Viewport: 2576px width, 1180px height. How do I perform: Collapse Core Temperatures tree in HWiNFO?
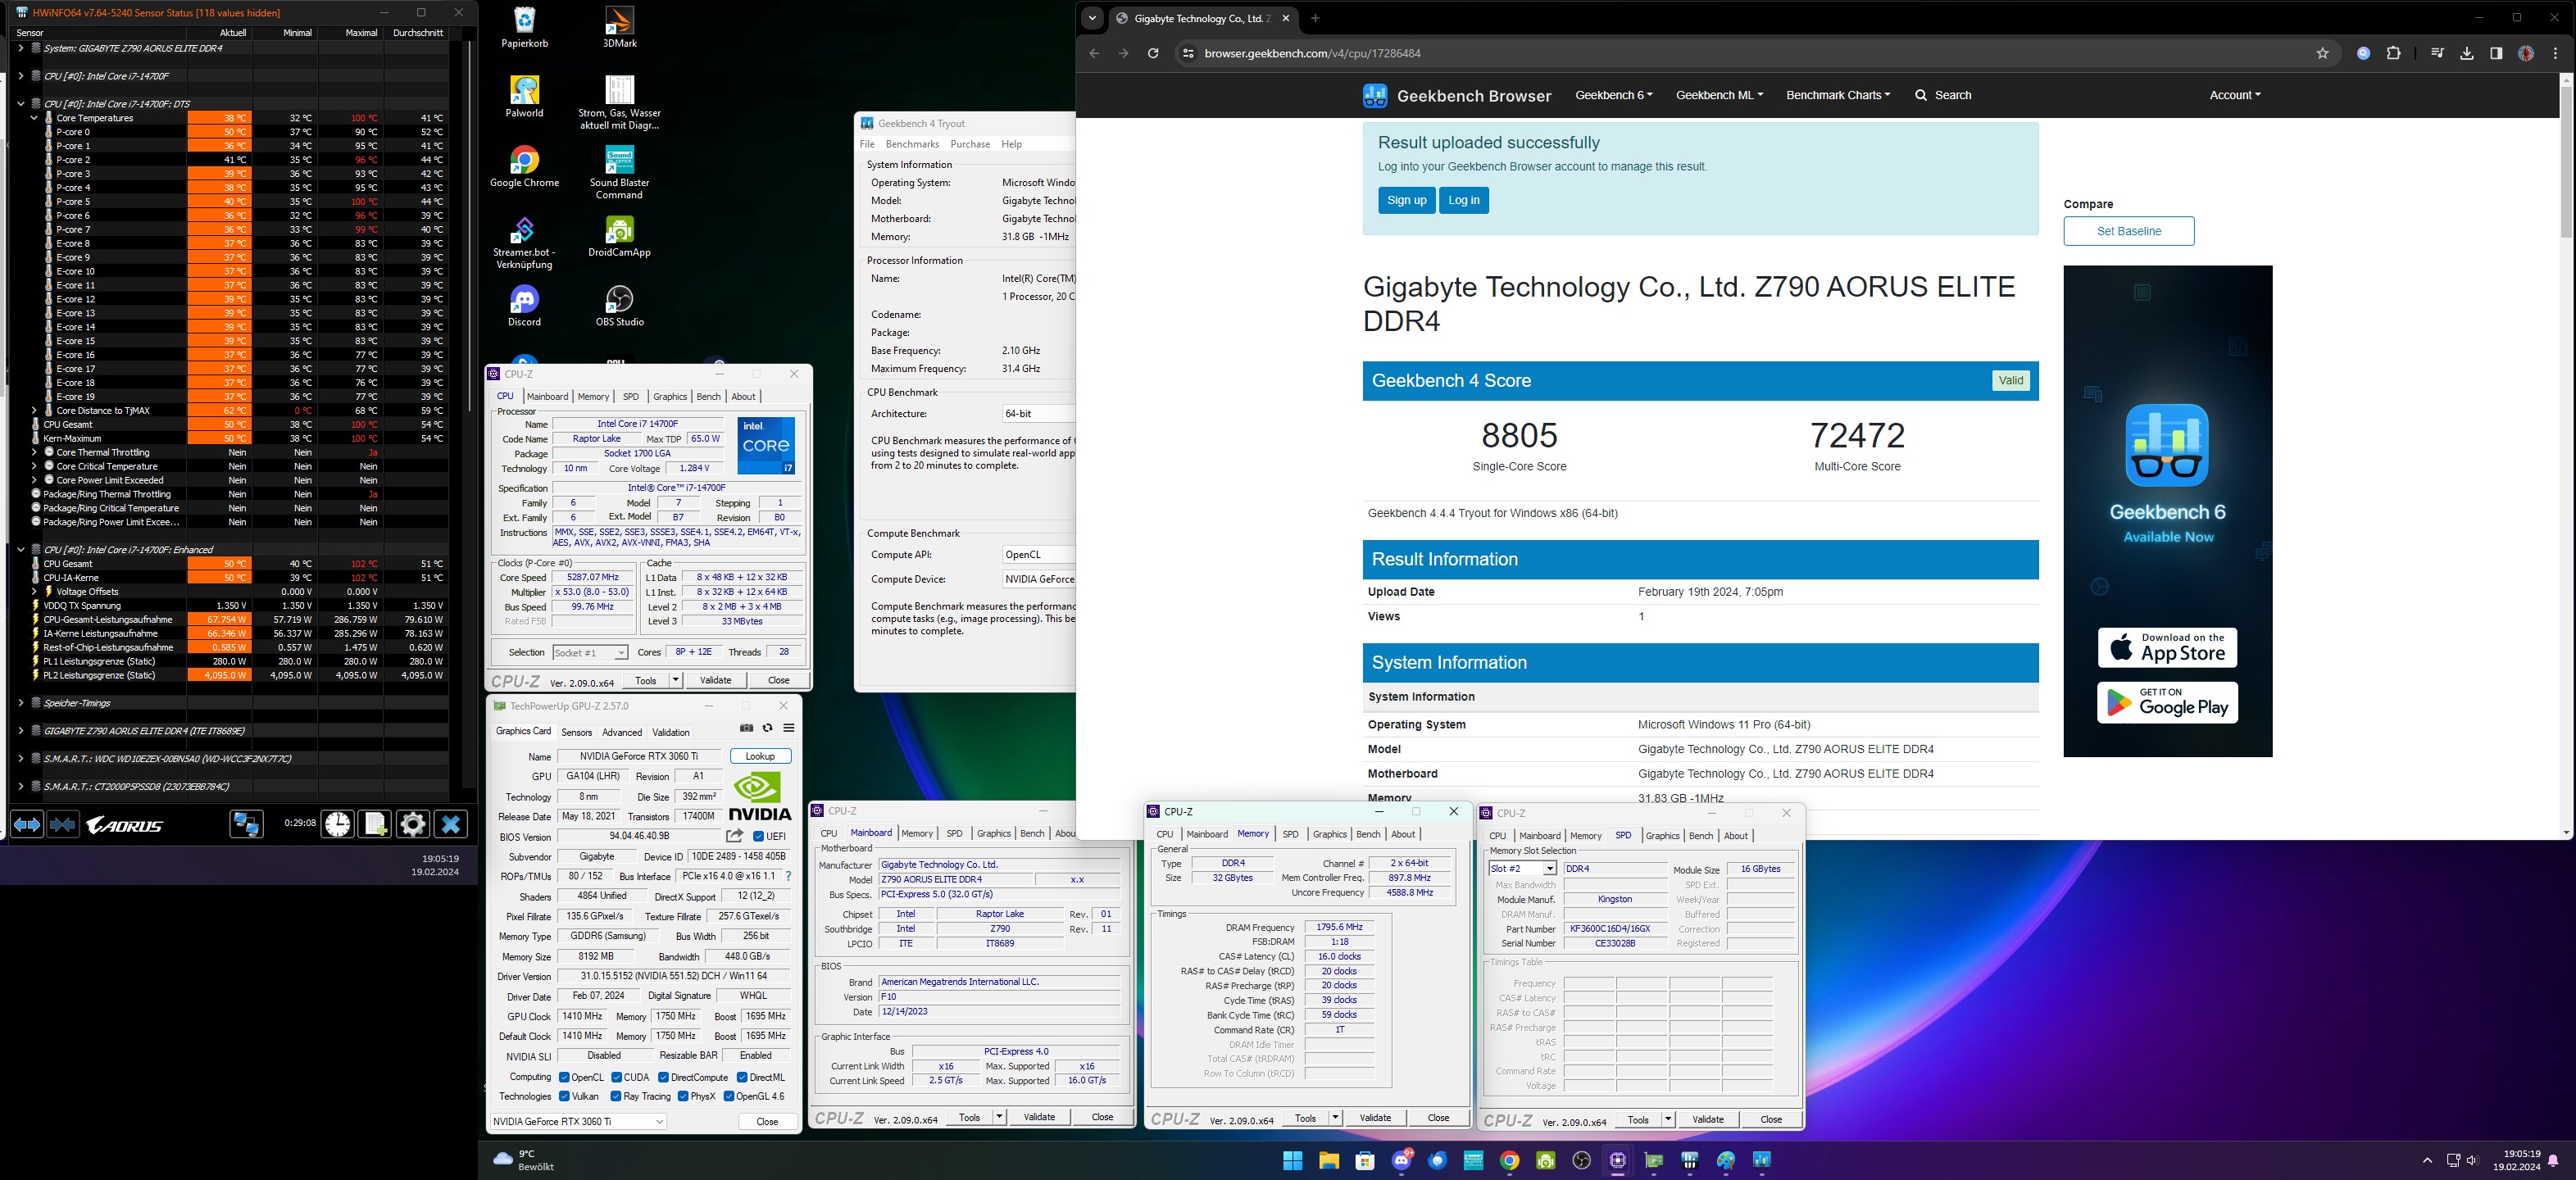pos(34,118)
